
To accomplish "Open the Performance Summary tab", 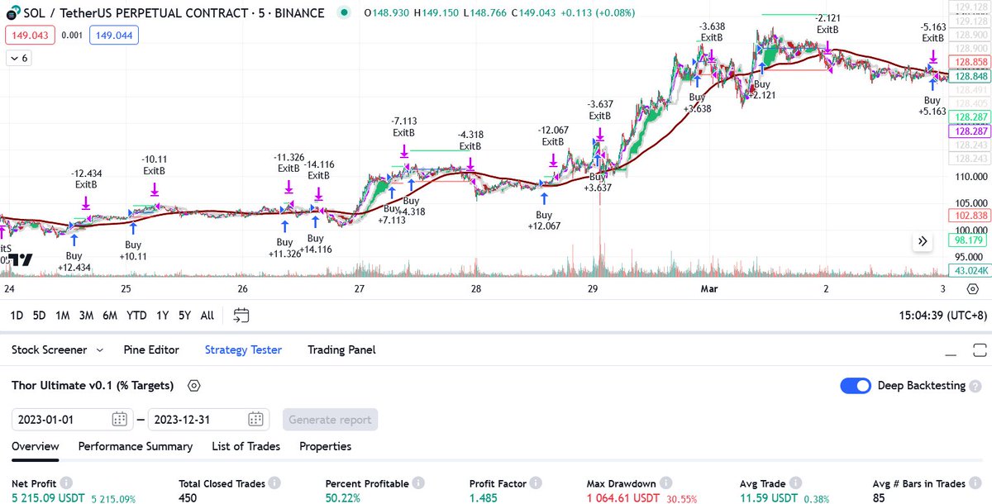I will point(136,446).
